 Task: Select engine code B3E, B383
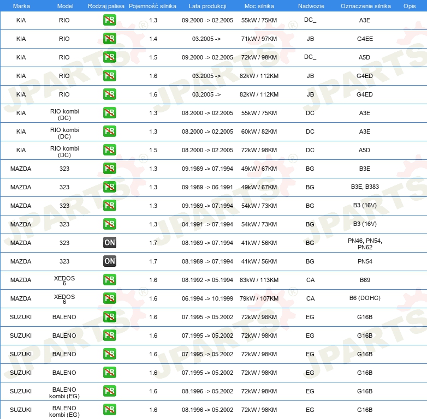click(365, 187)
